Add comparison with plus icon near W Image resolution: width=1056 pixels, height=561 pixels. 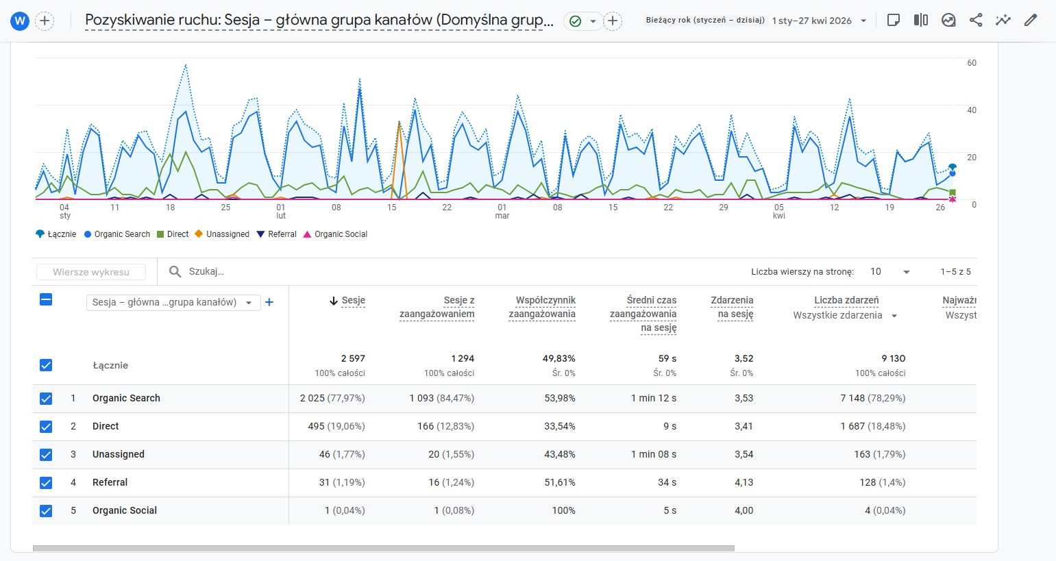click(x=45, y=21)
